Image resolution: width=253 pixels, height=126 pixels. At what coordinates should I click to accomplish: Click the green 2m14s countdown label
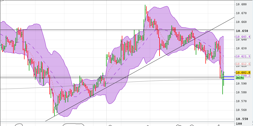point(240,78)
